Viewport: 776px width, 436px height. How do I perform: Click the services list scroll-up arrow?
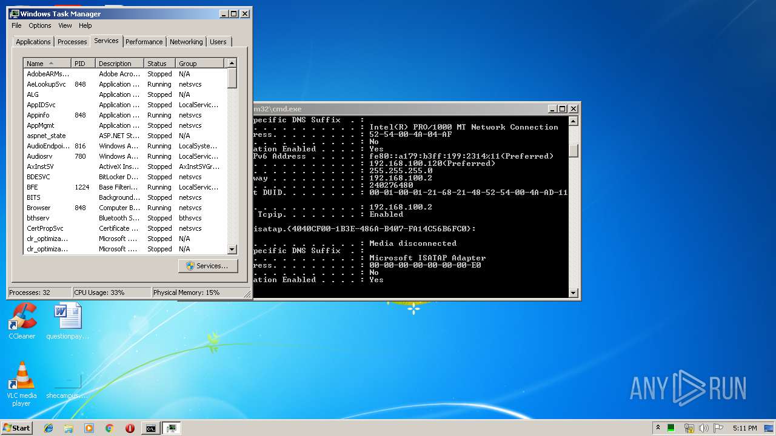click(x=232, y=63)
